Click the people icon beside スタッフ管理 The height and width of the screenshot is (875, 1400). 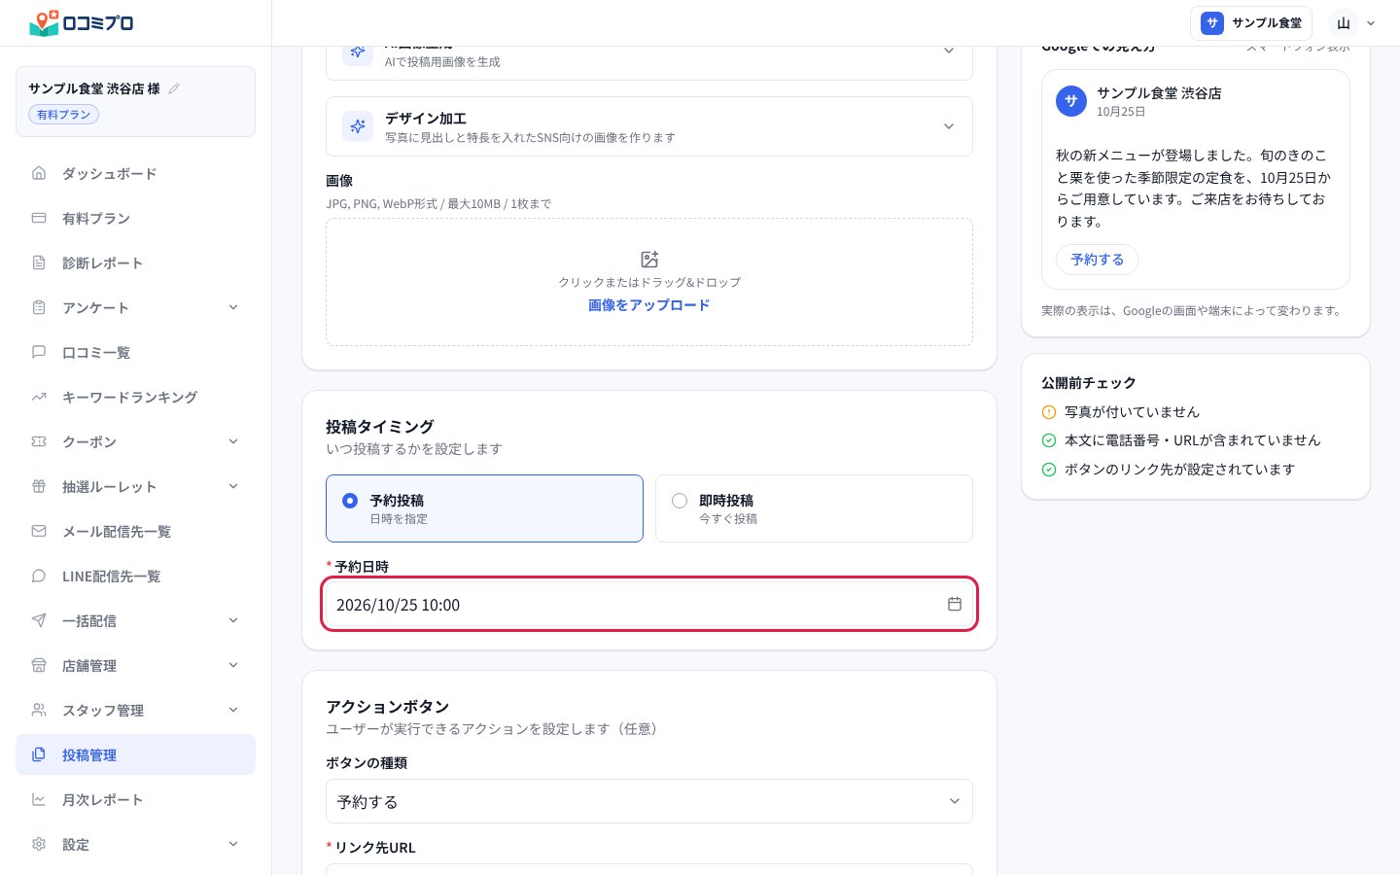[39, 710]
